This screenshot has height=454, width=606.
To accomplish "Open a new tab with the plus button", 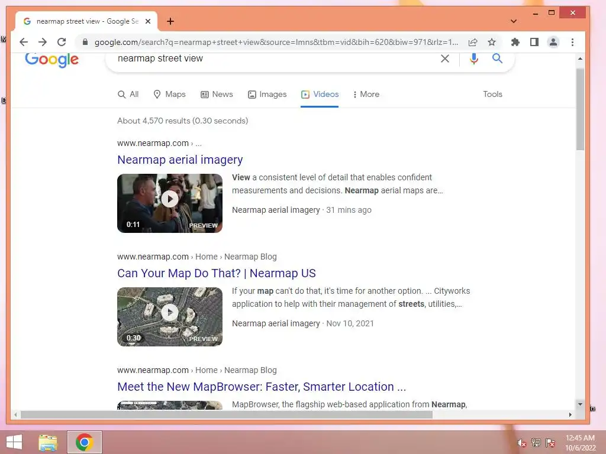I will click(170, 21).
